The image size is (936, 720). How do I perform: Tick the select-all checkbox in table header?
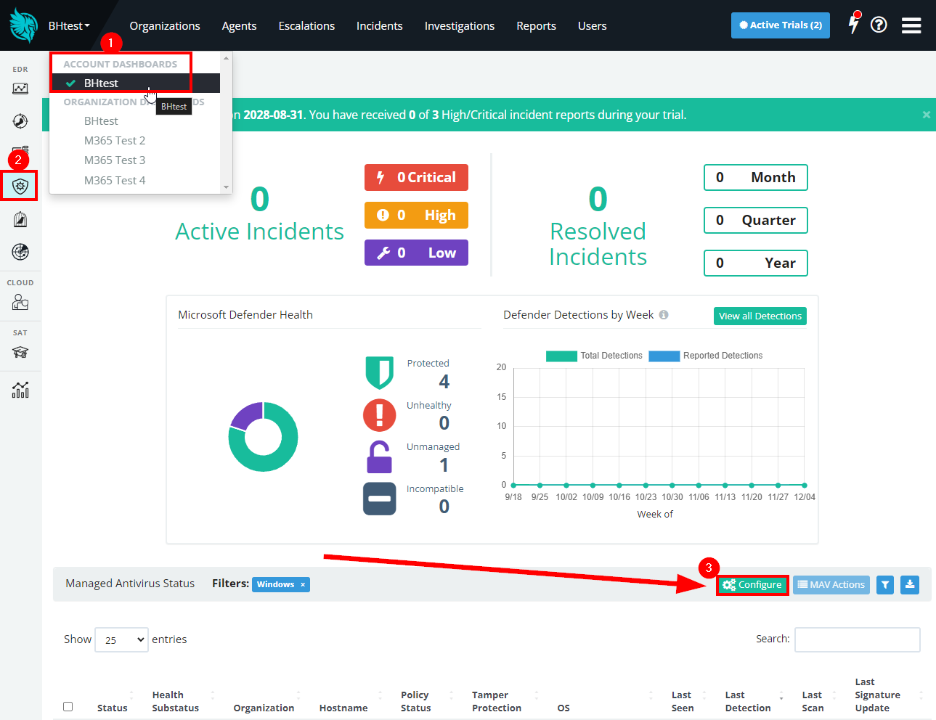(68, 707)
